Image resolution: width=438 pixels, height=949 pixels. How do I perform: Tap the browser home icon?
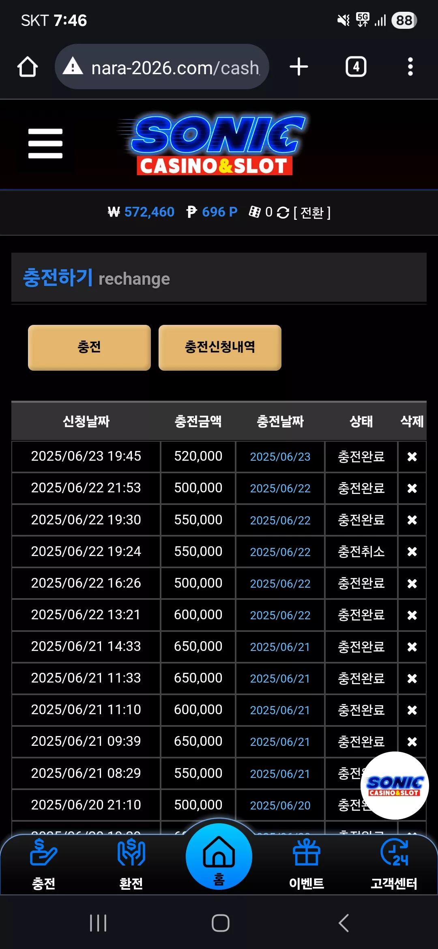click(x=28, y=67)
